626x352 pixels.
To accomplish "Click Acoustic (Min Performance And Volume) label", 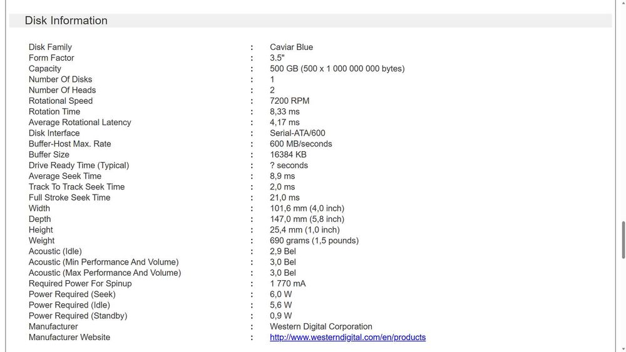I will pos(104,263).
